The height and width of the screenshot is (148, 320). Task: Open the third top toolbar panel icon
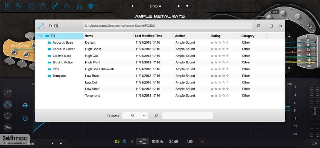pos(31,6)
